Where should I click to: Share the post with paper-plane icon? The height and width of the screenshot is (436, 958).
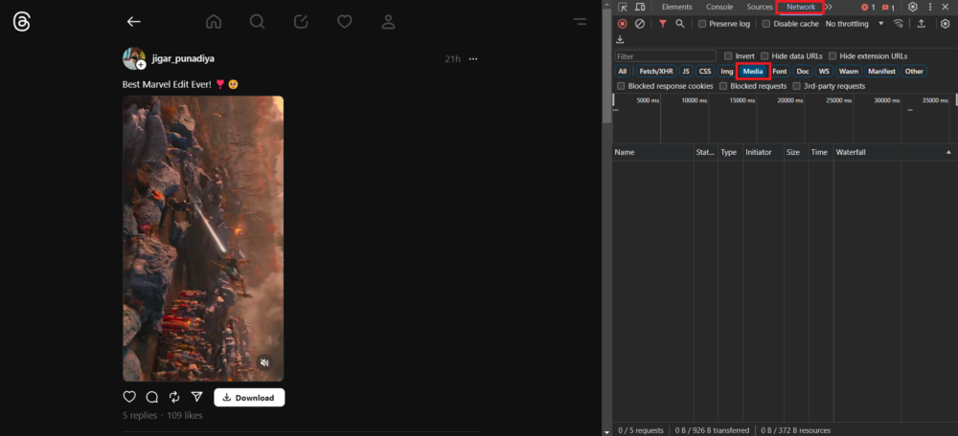[x=196, y=397]
